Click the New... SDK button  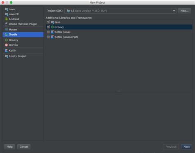tap(184, 11)
